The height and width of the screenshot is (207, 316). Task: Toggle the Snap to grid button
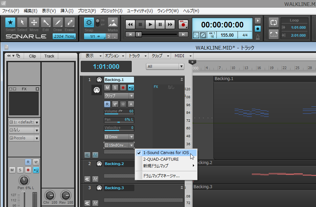click(89, 22)
